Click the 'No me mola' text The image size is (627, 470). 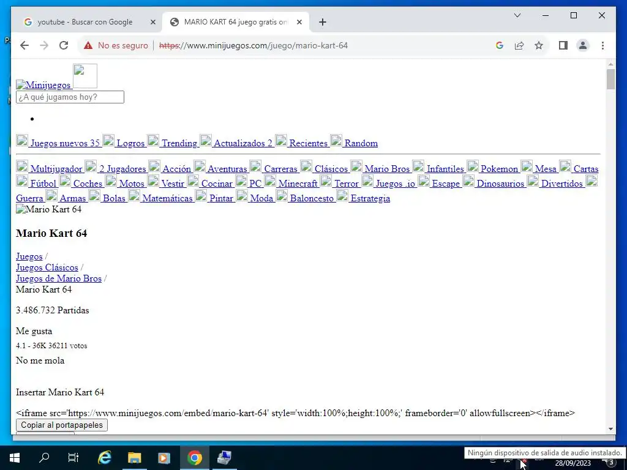pyautogui.click(x=40, y=360)
